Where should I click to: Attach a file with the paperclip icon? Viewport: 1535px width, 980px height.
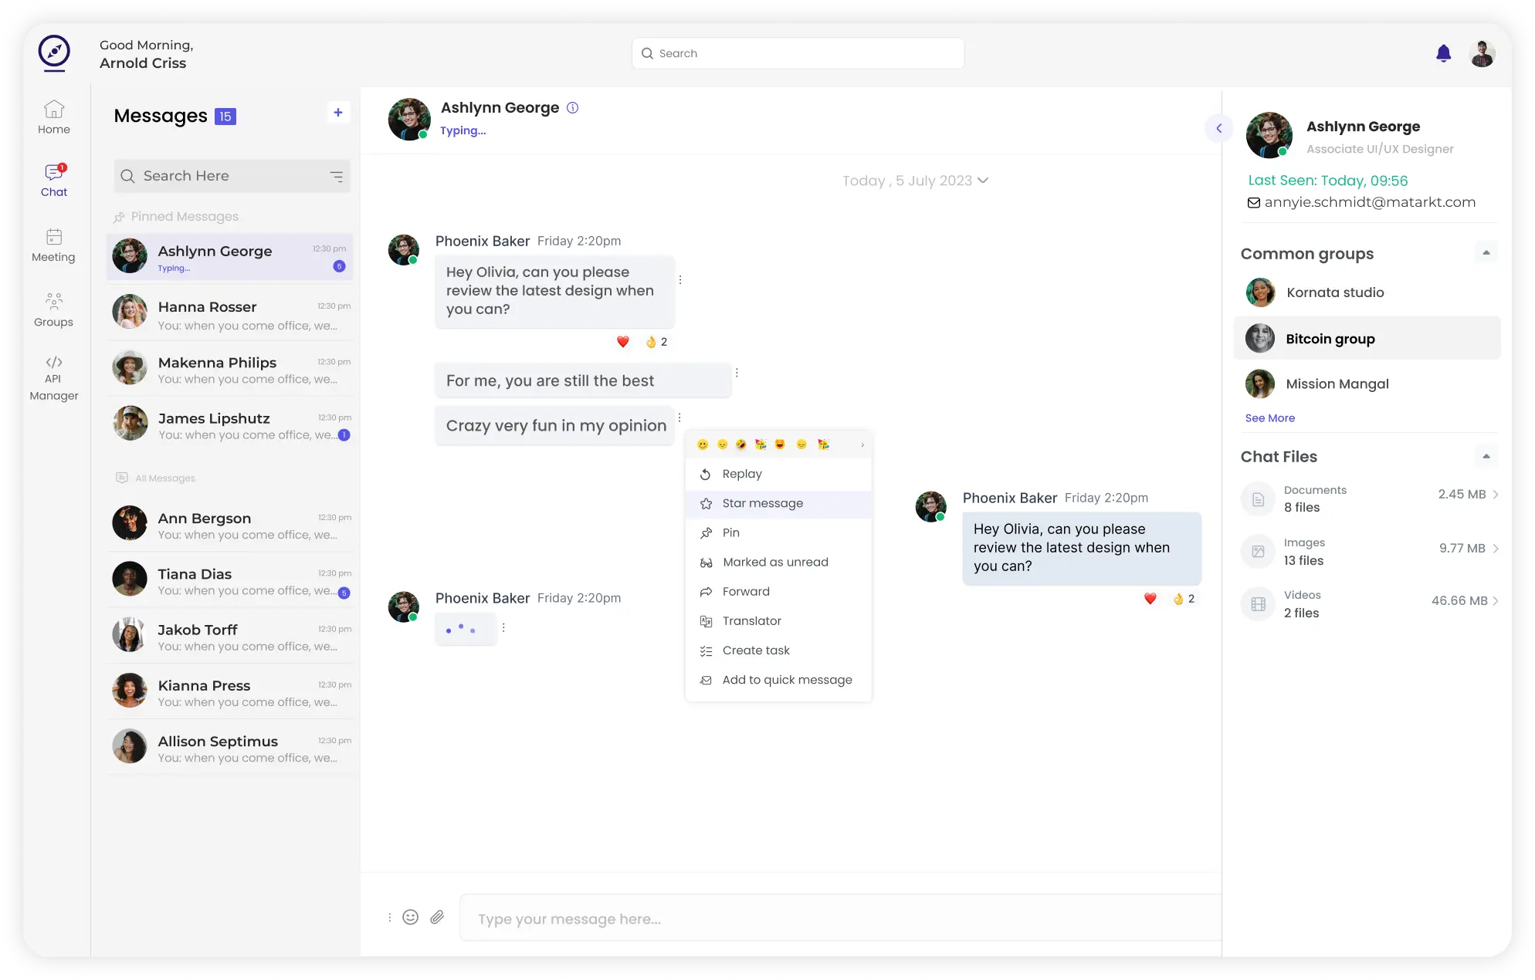(x=437, y=917)
